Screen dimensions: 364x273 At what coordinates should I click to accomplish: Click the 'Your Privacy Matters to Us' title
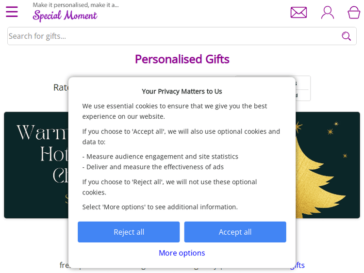coord(182,91)
